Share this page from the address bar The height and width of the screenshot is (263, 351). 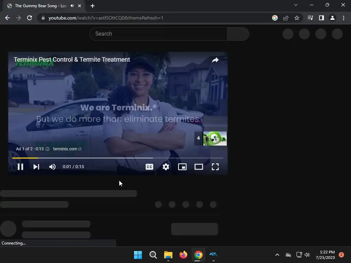[286, 18]
